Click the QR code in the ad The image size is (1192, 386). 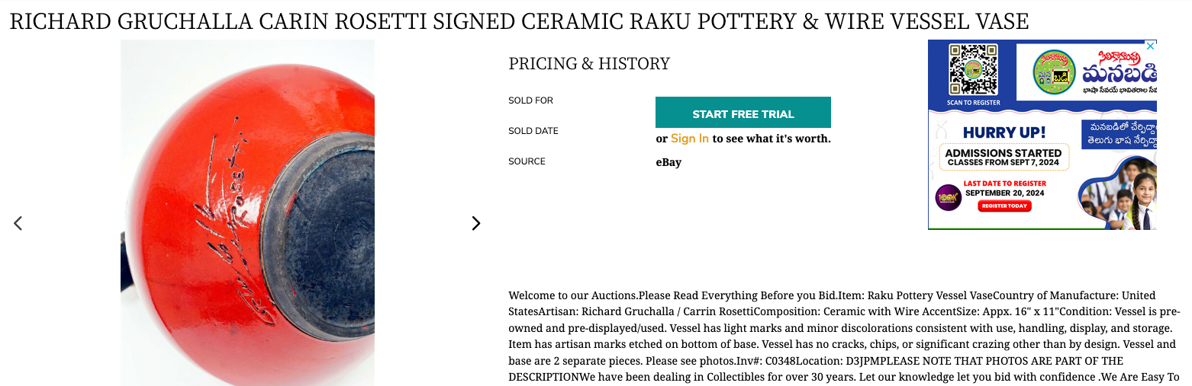(973, 69)
